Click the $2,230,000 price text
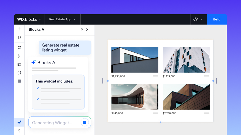The height and width of the screenshot is (135, 241). 169,113
